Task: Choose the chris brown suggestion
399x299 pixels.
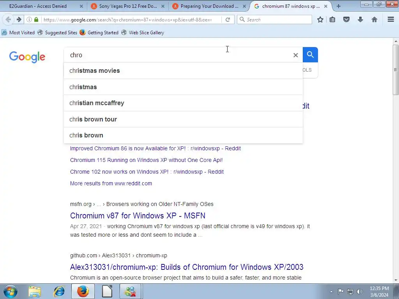Action: [183, 135]
